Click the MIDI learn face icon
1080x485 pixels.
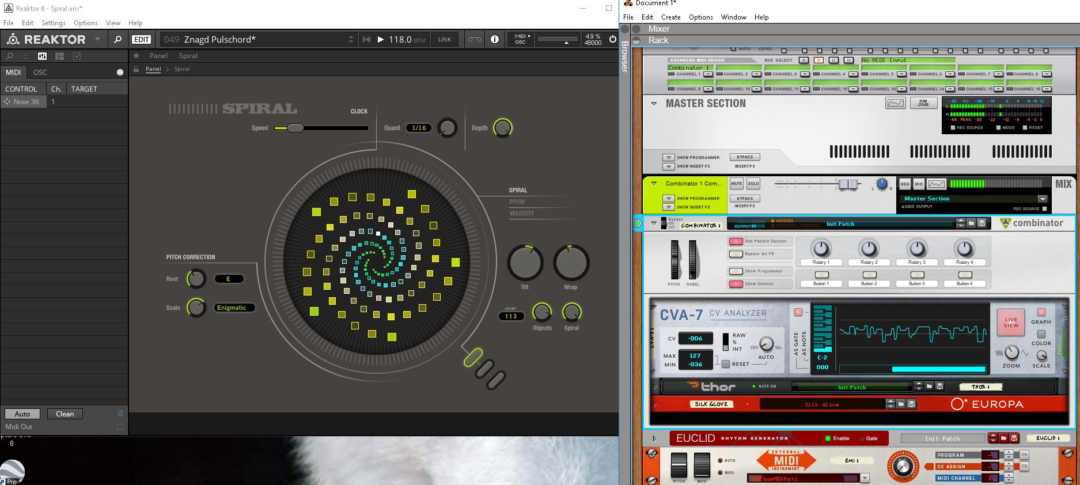120,72
